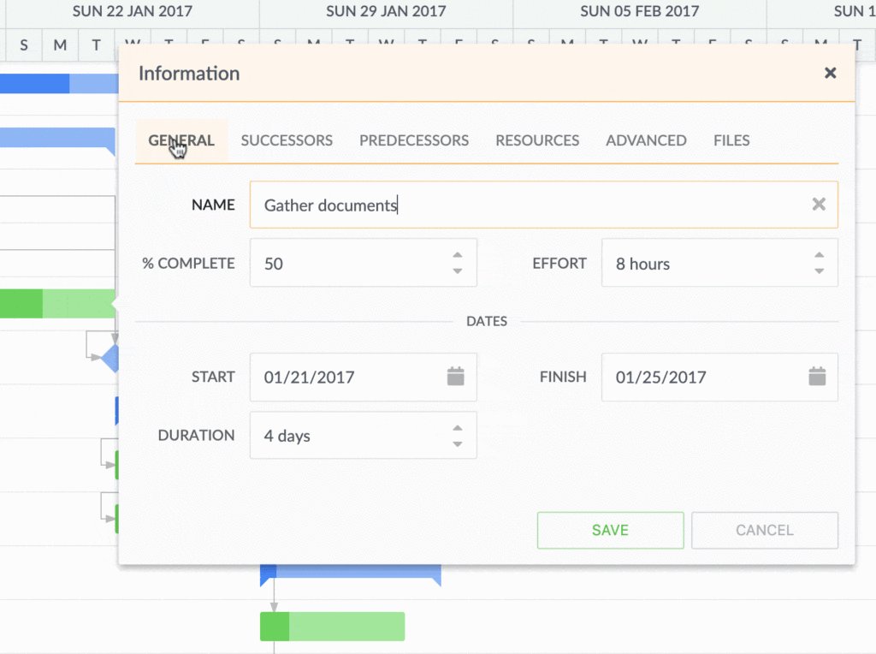Screen dimensions: 876x654
Task: Open the Start date calendar picker
Action: 455,377
